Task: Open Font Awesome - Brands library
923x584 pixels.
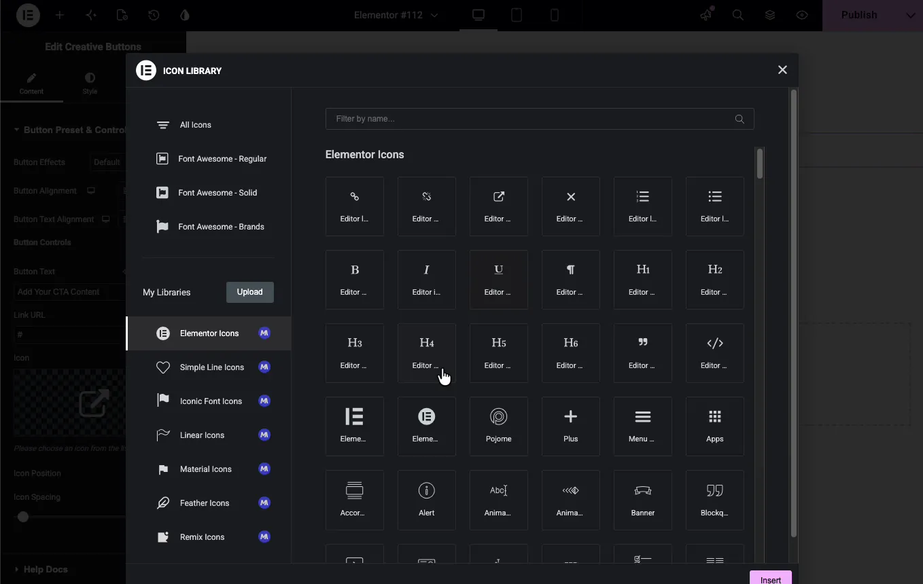Action: coord(209,227)
